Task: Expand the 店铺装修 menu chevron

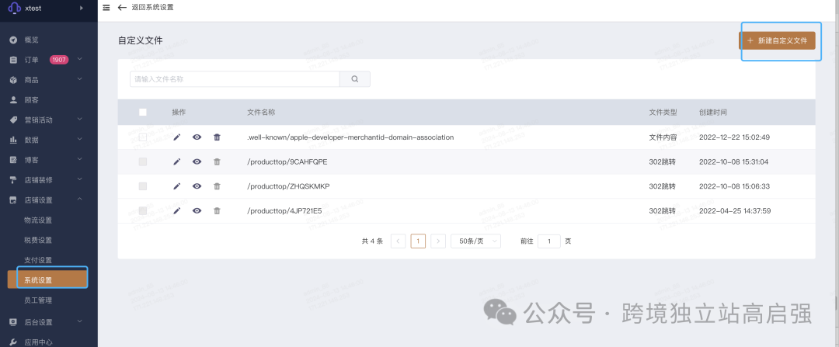Action: [79, 179]
